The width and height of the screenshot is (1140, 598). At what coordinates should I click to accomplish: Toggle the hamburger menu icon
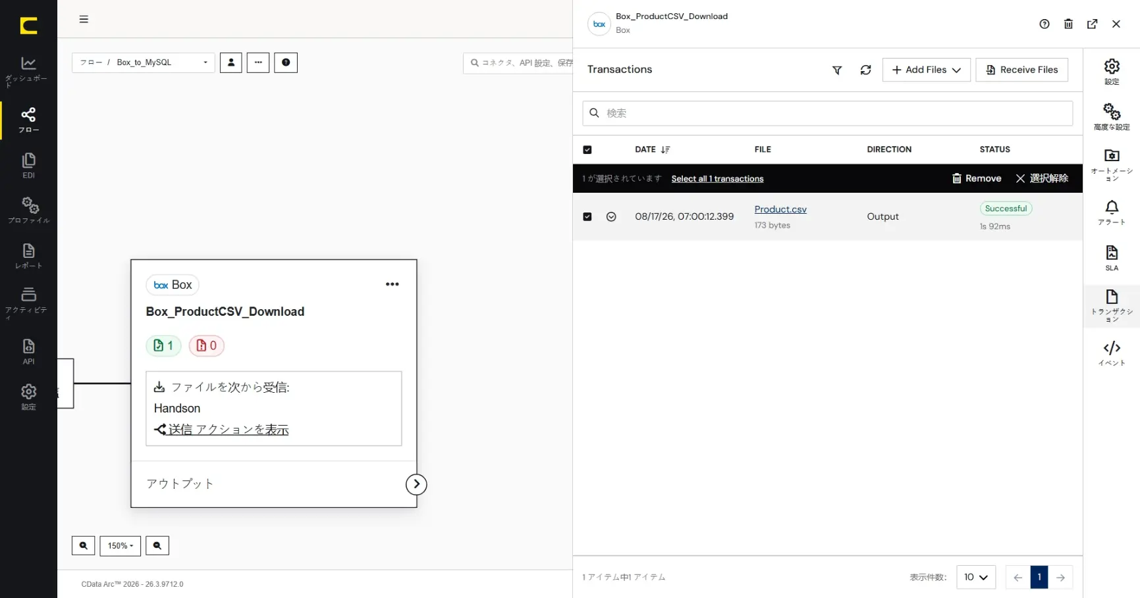84,19
